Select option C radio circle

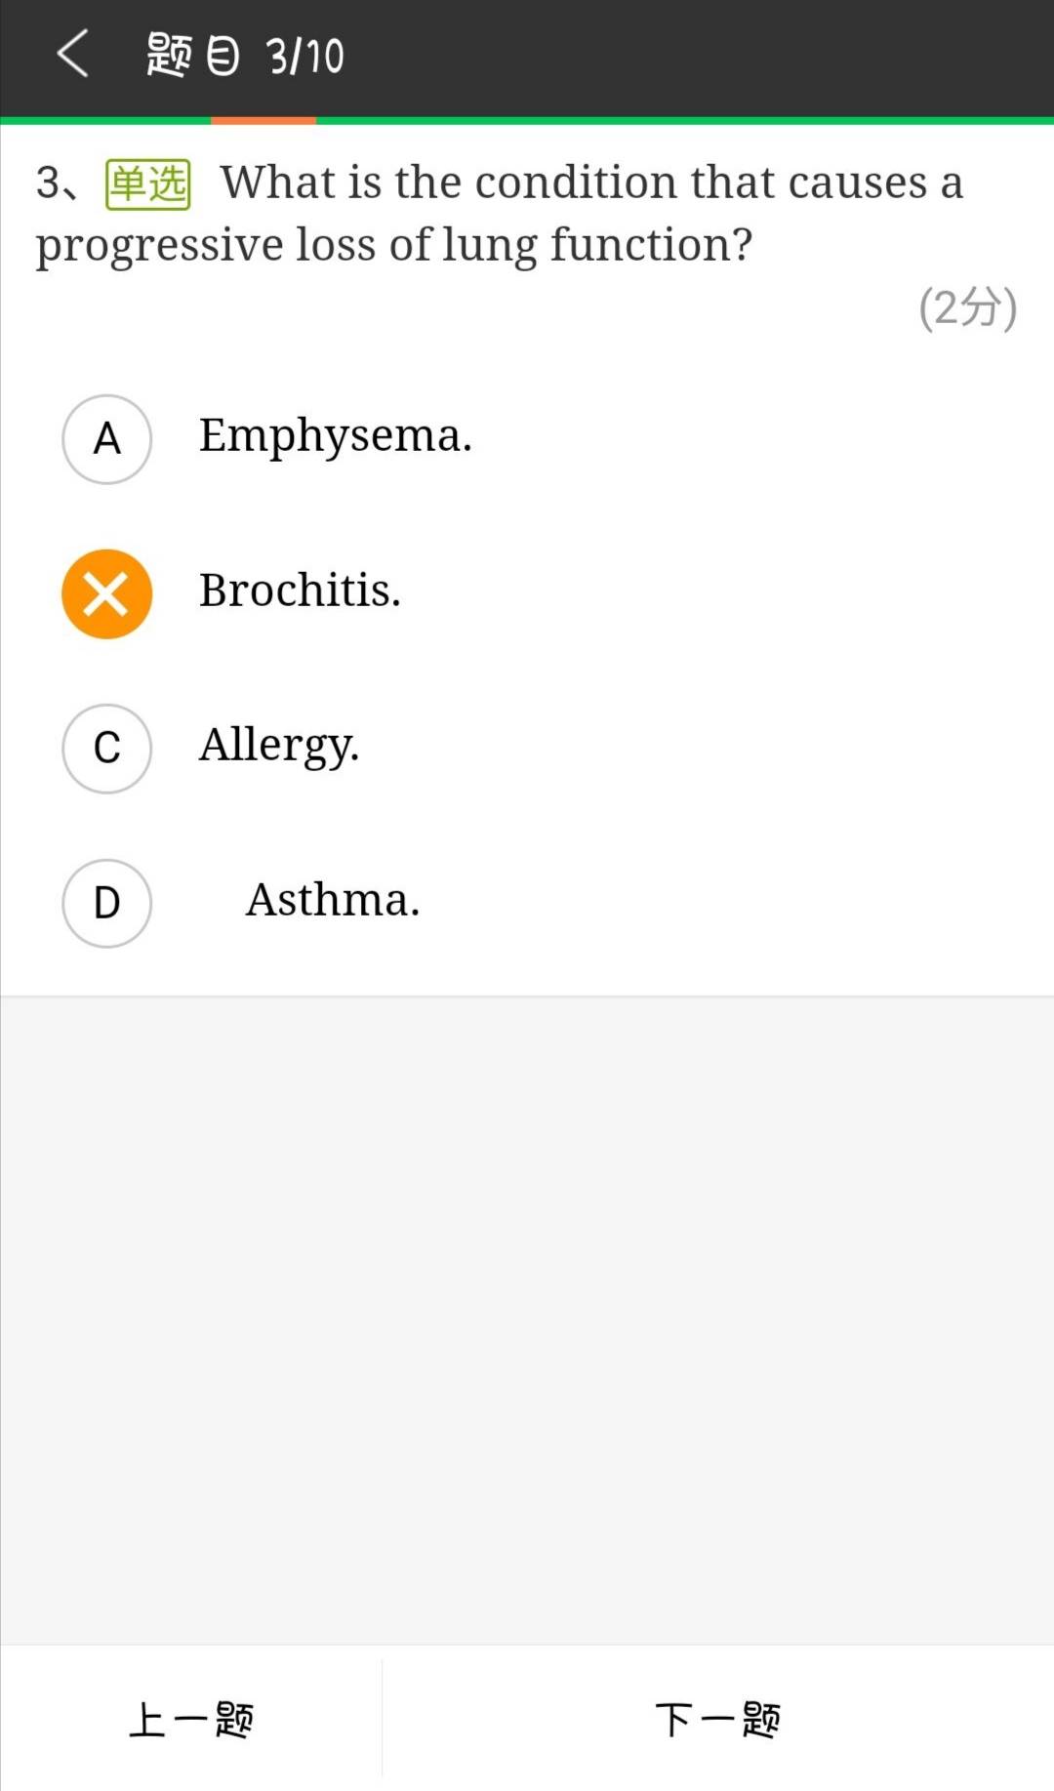click(106, 749)
